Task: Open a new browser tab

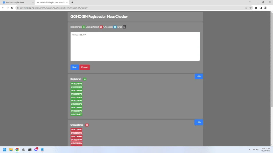Action: pyautogui.click(x=72, y=3)
